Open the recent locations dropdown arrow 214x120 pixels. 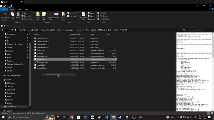pos(10,30)
